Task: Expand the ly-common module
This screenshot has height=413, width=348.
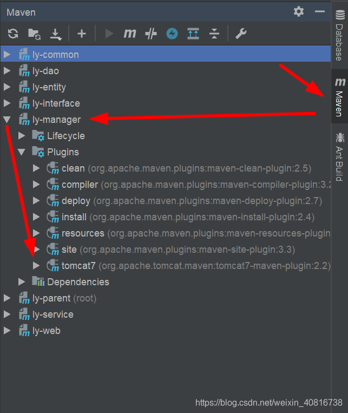Action: coord(7,55)
